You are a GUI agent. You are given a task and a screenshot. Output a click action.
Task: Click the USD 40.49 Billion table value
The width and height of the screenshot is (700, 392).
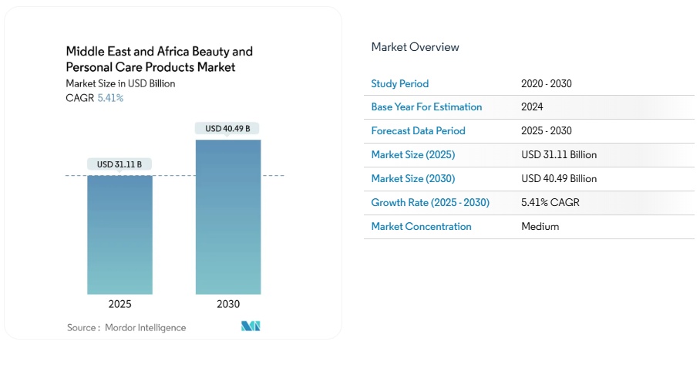(559, 178)
